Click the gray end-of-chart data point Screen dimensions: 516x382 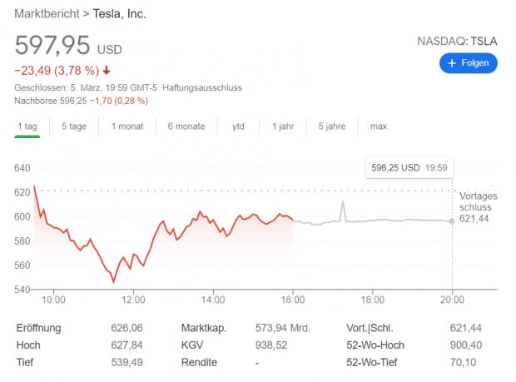452,221
